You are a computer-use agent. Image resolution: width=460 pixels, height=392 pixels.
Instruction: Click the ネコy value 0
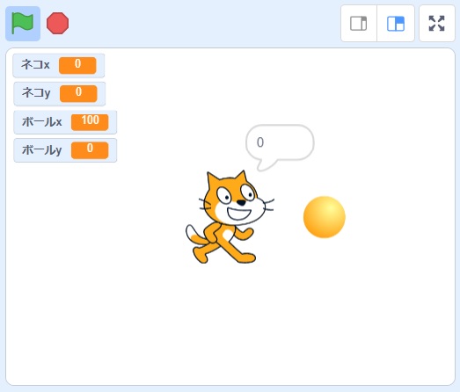pos(78,93)
